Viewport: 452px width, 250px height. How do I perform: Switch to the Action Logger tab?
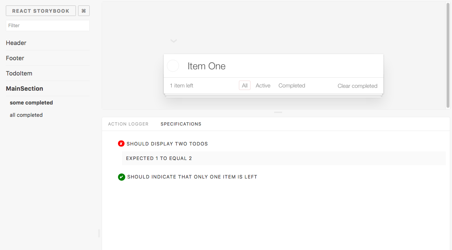pyautogui.click(x=128, y=124)
